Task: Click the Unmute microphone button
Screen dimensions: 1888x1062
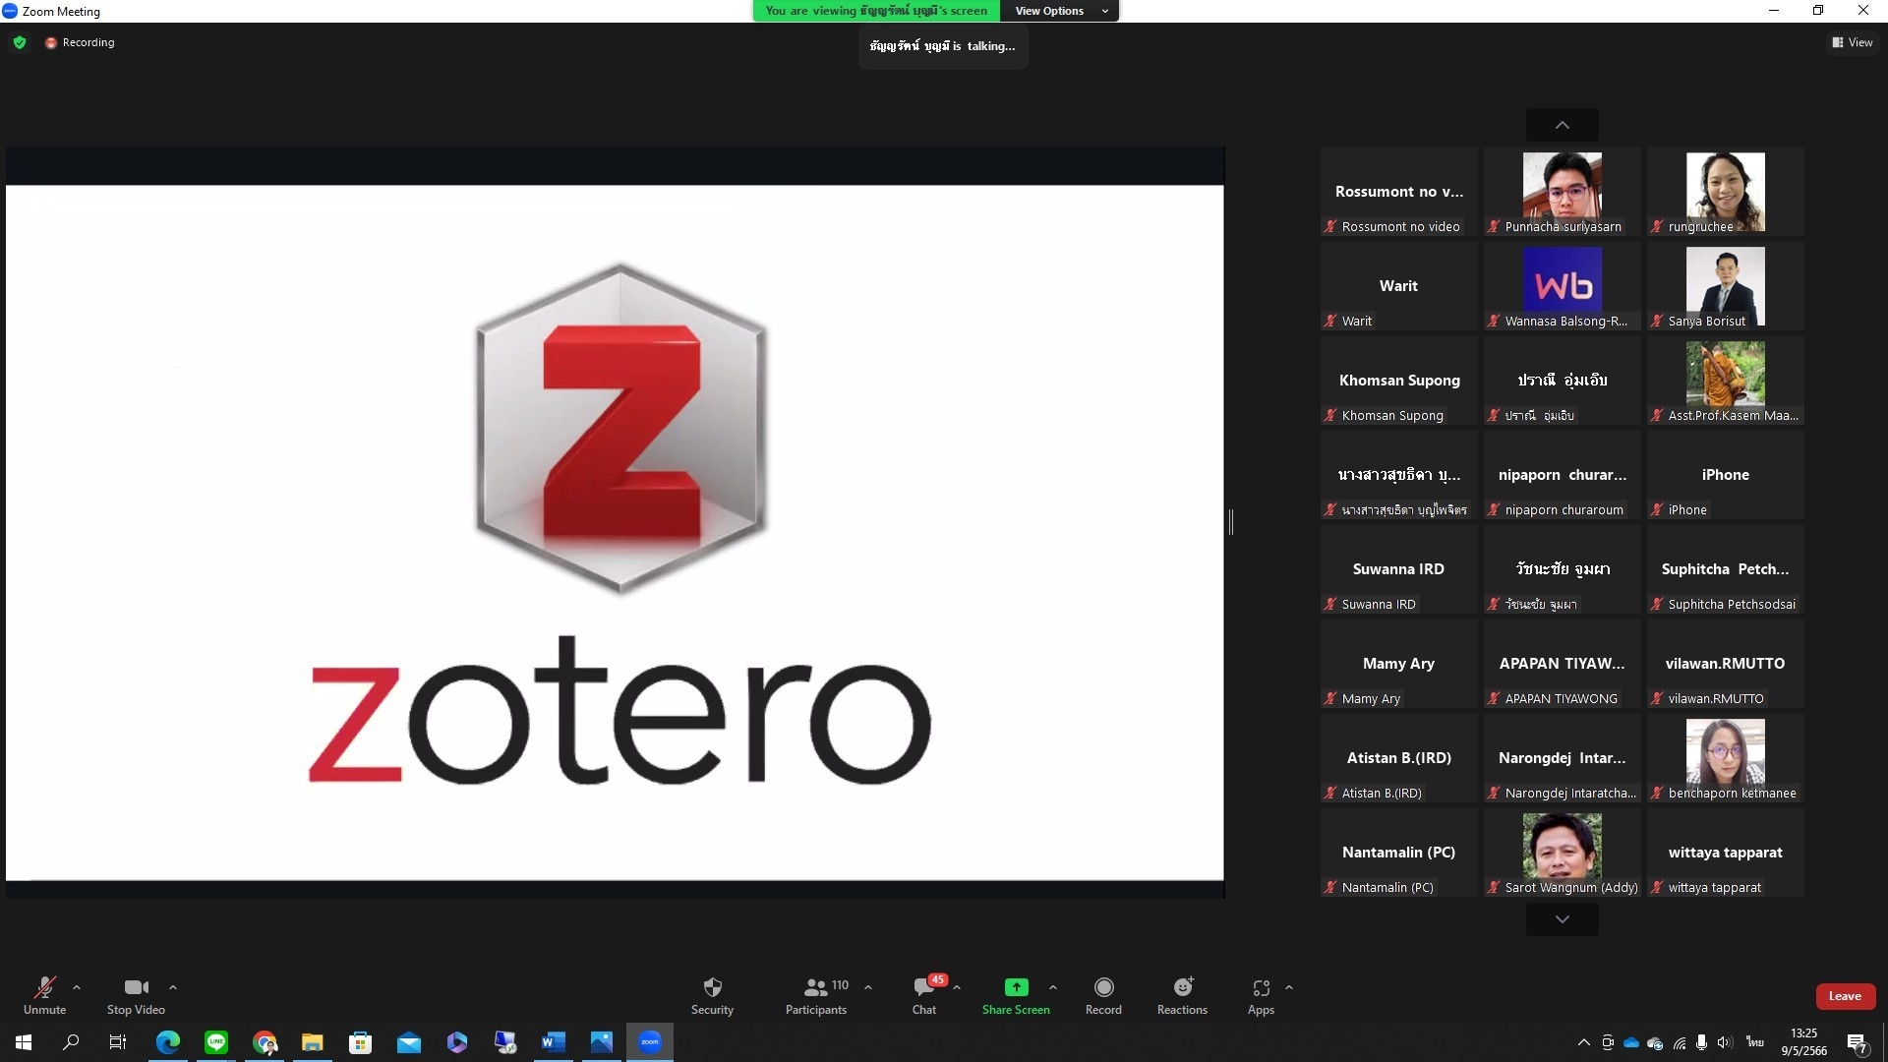Action: pos(44,995)
